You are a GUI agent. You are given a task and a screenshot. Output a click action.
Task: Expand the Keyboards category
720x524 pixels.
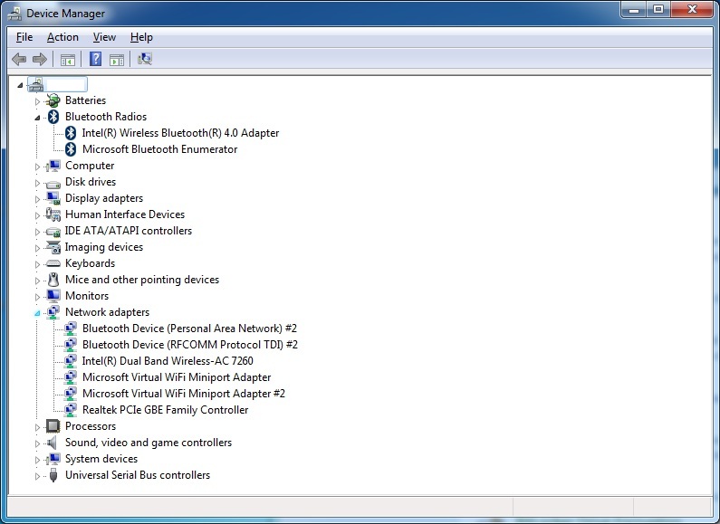(37, 264)
